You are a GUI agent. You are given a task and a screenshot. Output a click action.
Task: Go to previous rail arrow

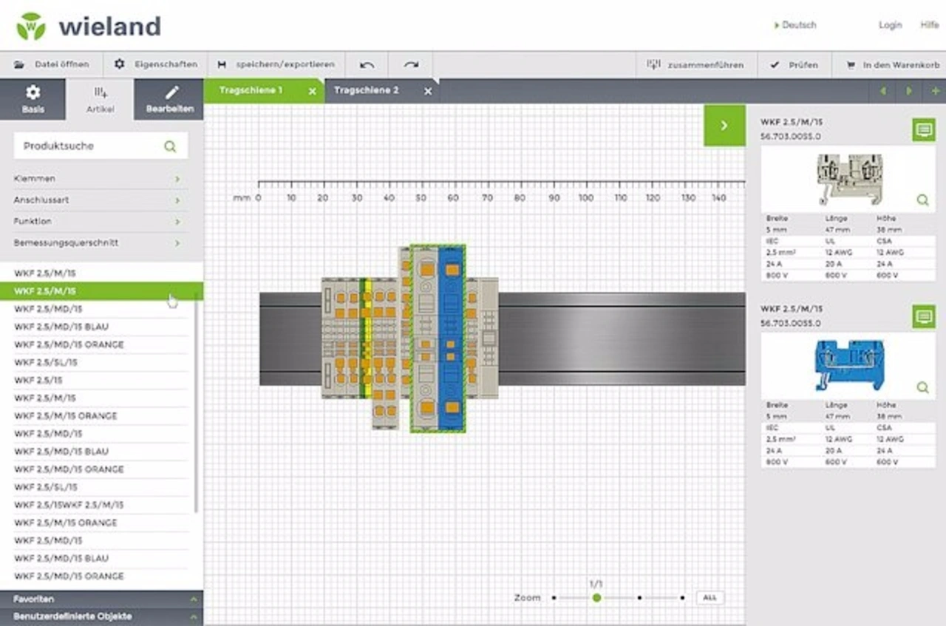(x=882, y=91)
